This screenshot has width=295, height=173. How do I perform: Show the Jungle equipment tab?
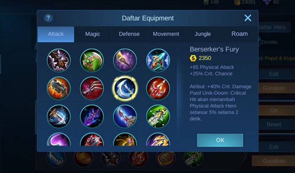point(203,34)
